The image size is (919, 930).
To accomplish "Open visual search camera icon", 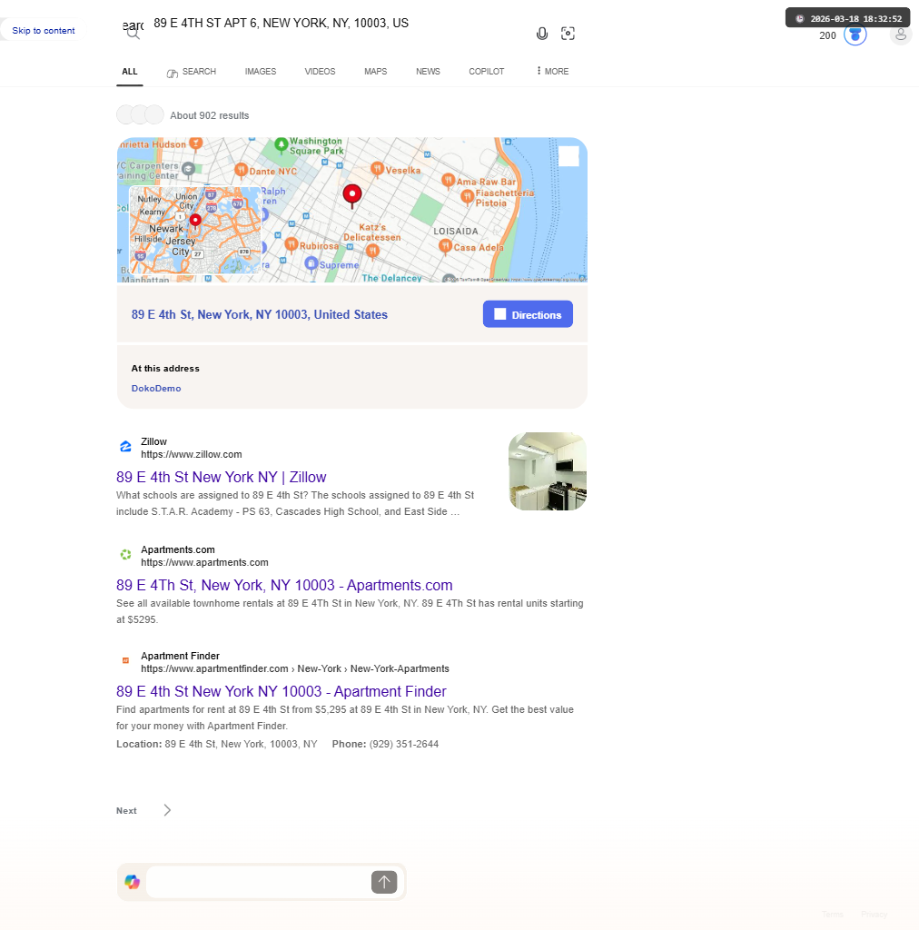I will pos(568,34).
